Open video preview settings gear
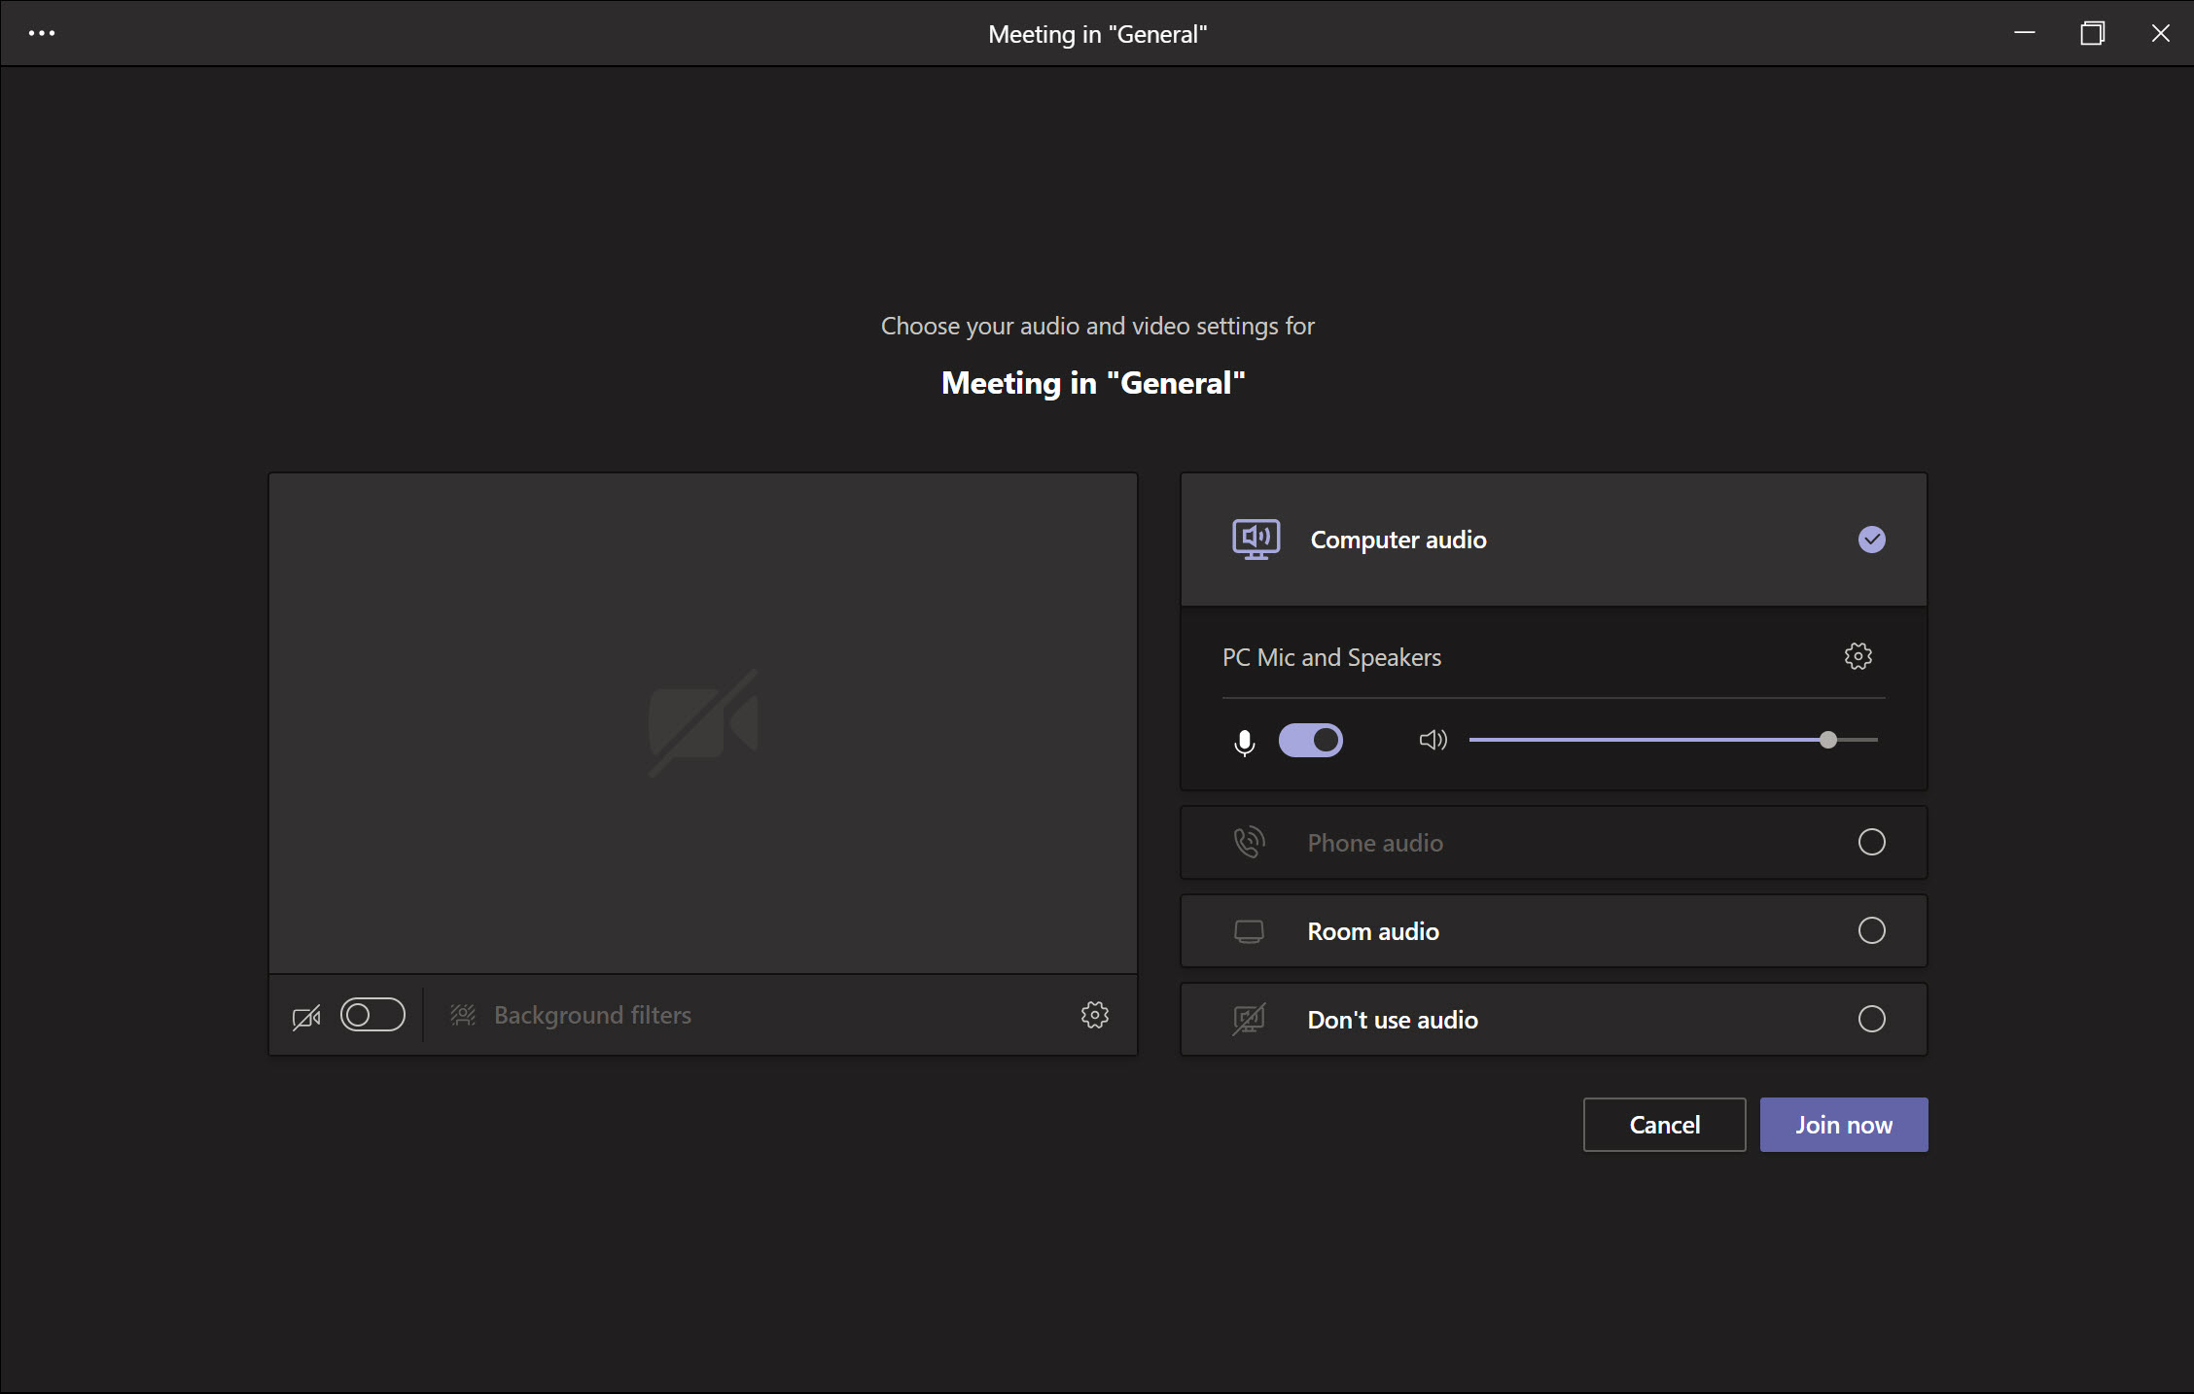 click(x=1094, y=1015)
